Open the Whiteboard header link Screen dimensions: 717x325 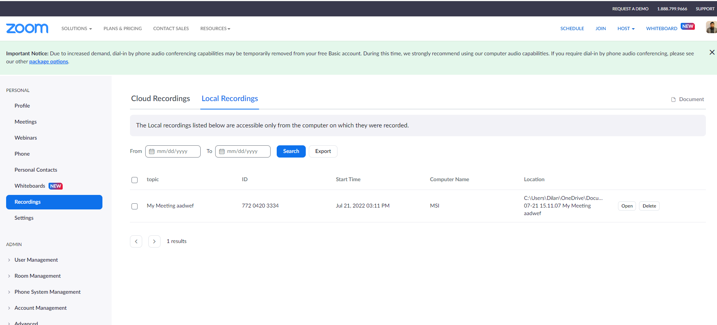click(x=662, y=29)
